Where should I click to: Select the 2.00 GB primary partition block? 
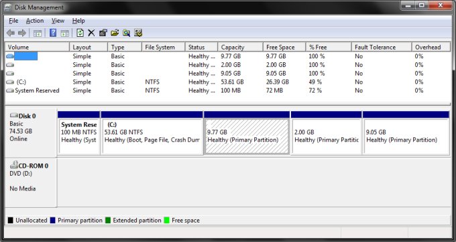(x=326, y=133)
